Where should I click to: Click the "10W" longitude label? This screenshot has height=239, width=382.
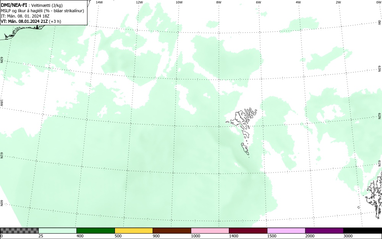(179, 2)
